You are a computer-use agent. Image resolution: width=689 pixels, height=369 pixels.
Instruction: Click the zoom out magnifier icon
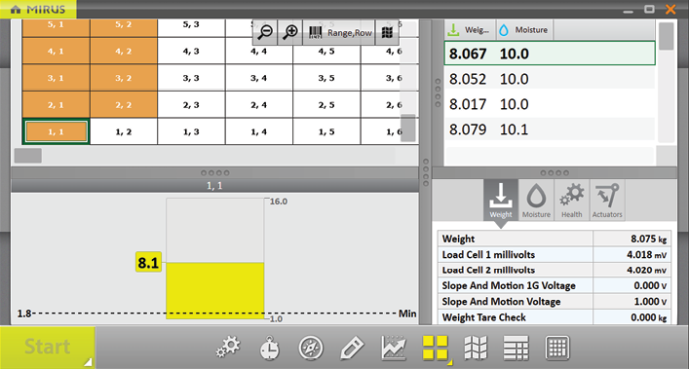click(x=265, y=32)
